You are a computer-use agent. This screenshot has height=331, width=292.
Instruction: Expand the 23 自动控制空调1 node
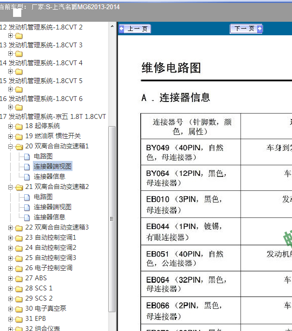[10, 238]
